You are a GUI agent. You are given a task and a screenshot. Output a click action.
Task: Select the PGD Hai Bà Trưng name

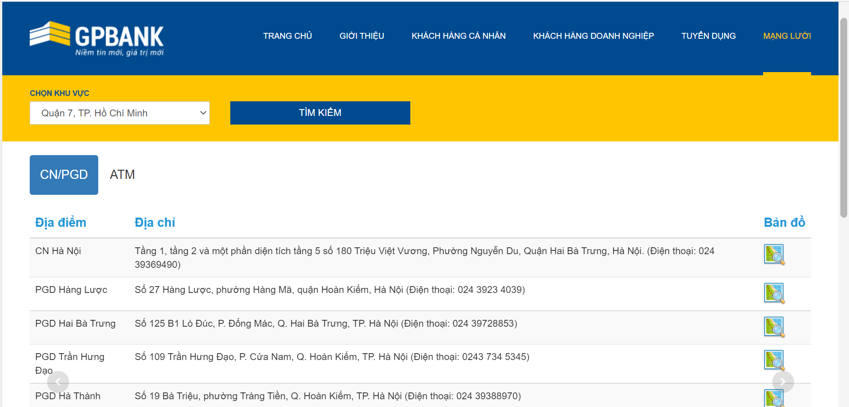75,324
